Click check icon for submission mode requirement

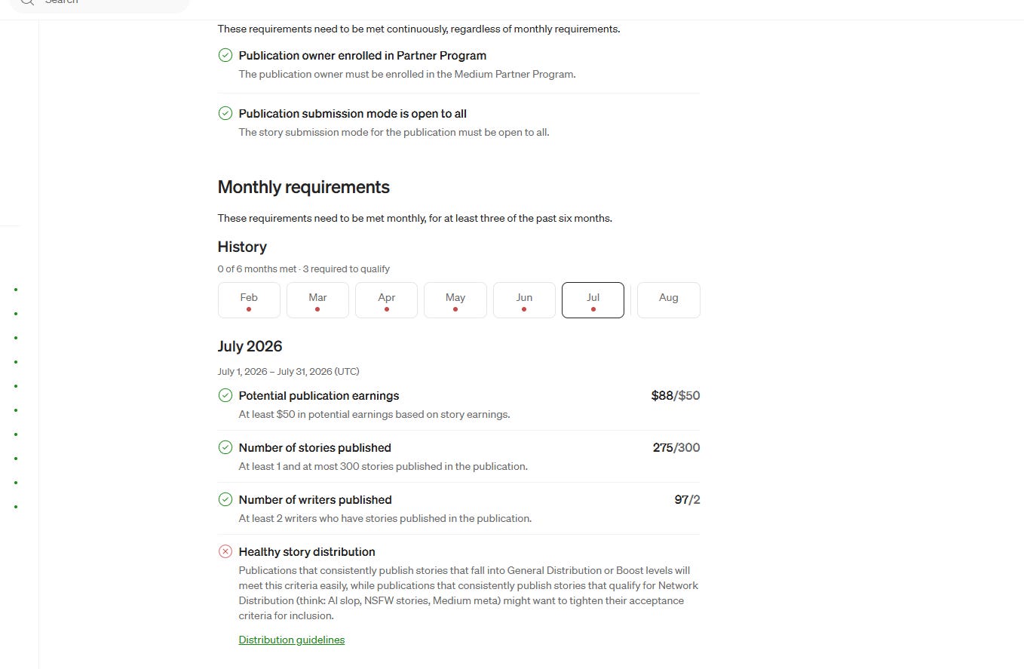(225, 113)
